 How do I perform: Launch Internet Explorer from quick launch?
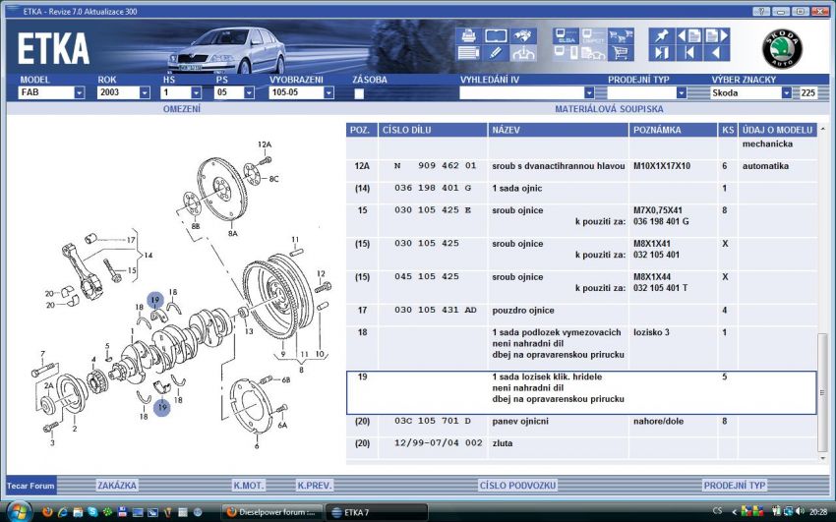tap(62, 512)
